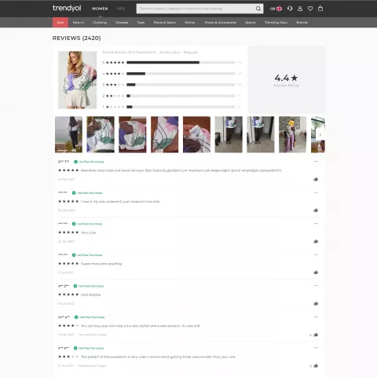Like the review by O** T**
This screenshot has width=377, height=377.
316,179
